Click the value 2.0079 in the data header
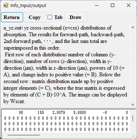 (59, 113)
